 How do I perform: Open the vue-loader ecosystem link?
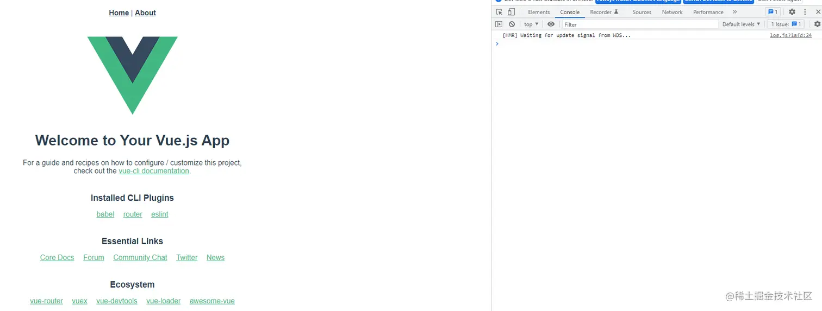click(164, 301)
